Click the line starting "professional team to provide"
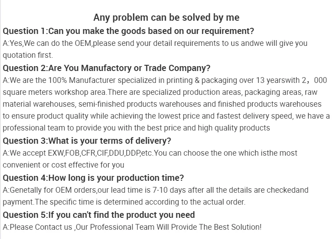332x239 pixels. tap(136, 128)
